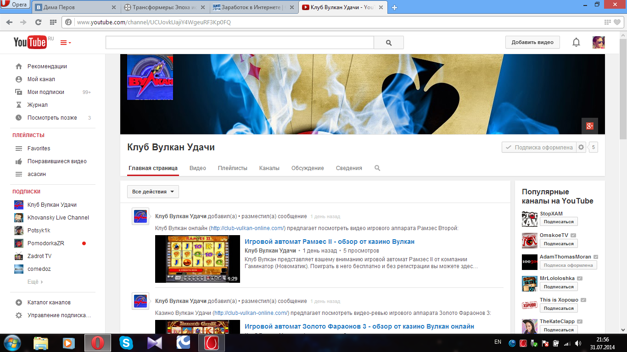The width and height of the screenshot is (627, 352).
Task: Open Все действия dropdown
Action: point(153,192)
